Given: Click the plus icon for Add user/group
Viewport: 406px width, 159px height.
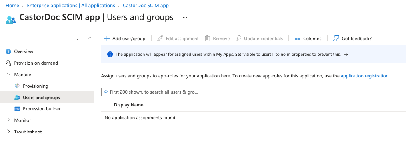Looking at the screenshot, I should point(107,39).
